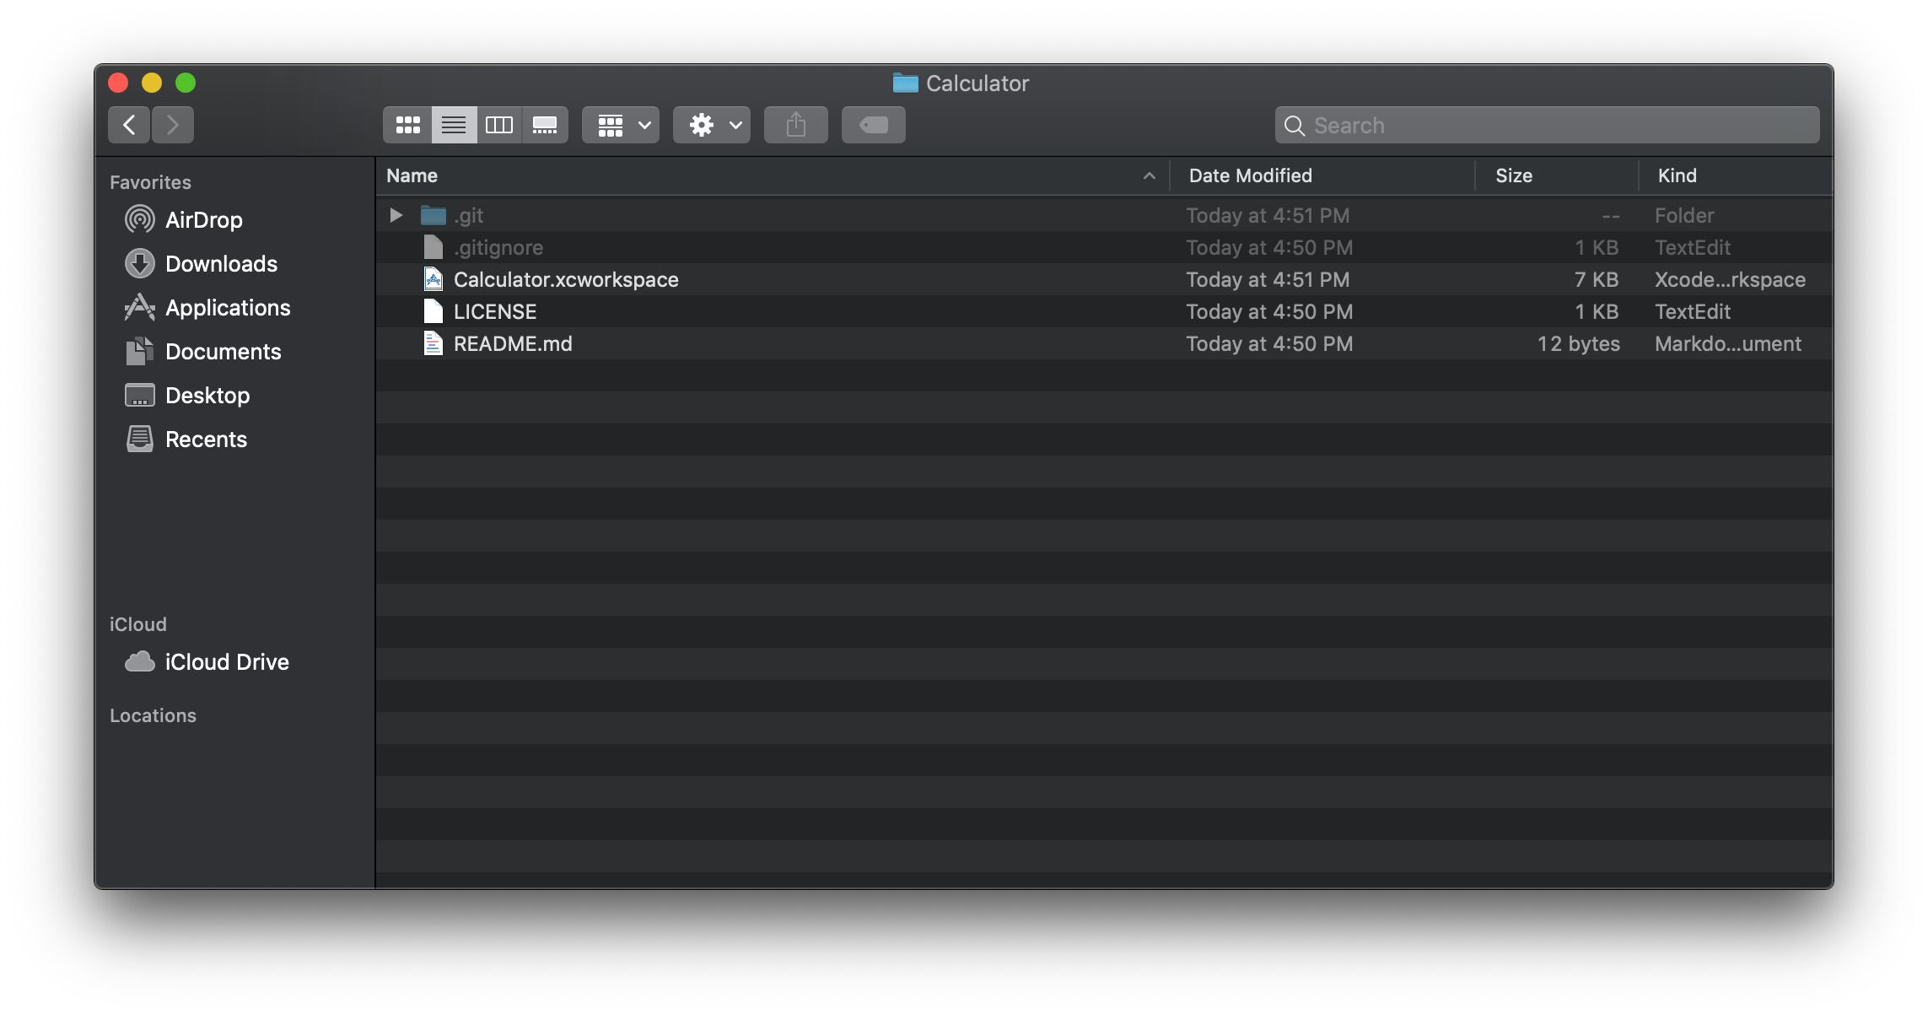Sort files by the Size column
This screenshot has height=1014, width=1928.
coord(1513,175)
